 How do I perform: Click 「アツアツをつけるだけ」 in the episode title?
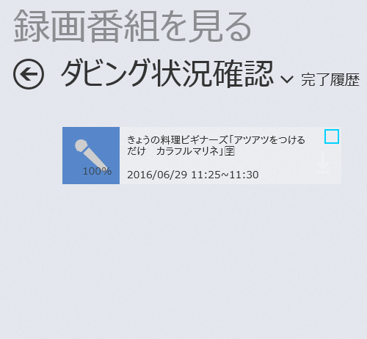266,140
